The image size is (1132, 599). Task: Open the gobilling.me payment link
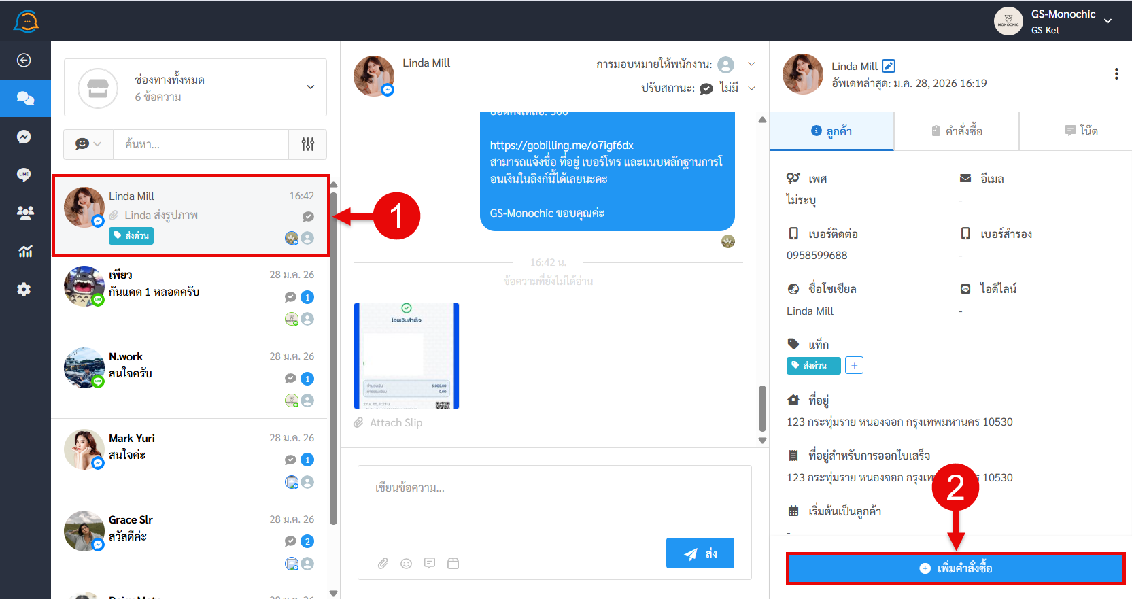pos(562,145)
